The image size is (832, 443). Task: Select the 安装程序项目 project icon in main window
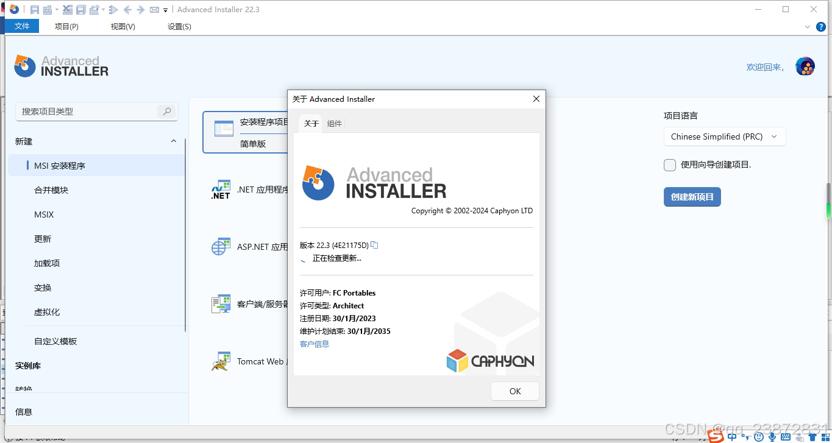pyautogui.click(x=224, y=129)
